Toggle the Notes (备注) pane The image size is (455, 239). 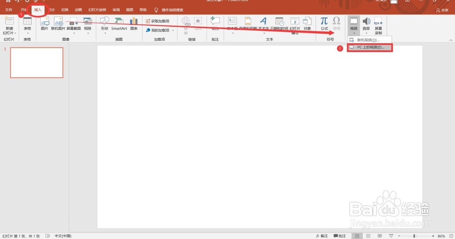pos(322,236)
